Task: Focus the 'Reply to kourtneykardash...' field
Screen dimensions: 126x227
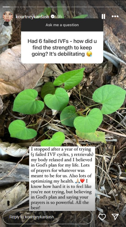Action: [48, 217]
